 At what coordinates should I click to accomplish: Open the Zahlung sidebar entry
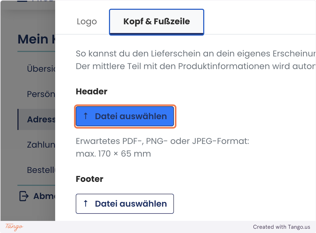[41, 145]
